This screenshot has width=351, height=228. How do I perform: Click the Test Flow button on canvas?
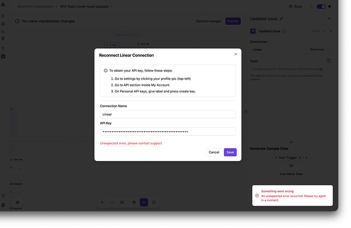(x=128, y=35)
